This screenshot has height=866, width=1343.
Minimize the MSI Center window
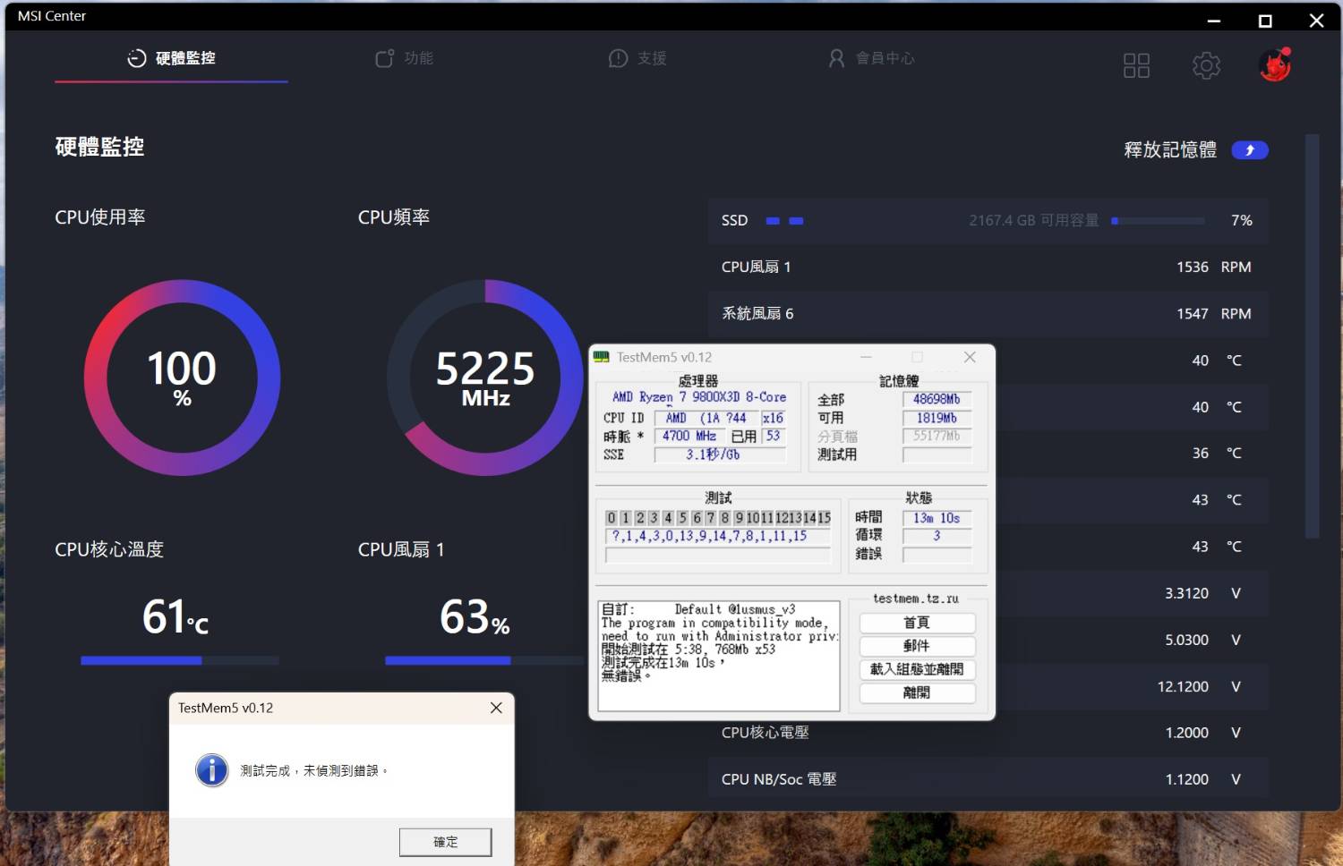coord(1214,20)
